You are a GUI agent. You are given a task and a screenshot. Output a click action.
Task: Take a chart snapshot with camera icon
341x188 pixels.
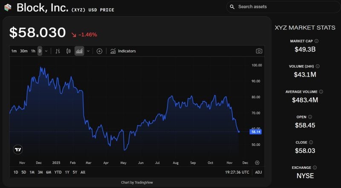(x=259, y=51)
